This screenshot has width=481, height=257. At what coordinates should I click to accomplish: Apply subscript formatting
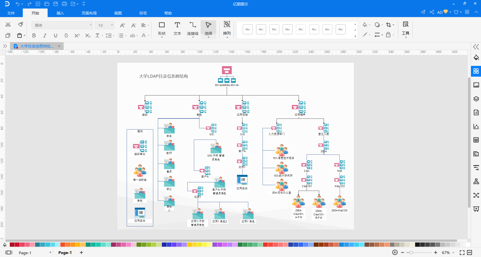88,36
